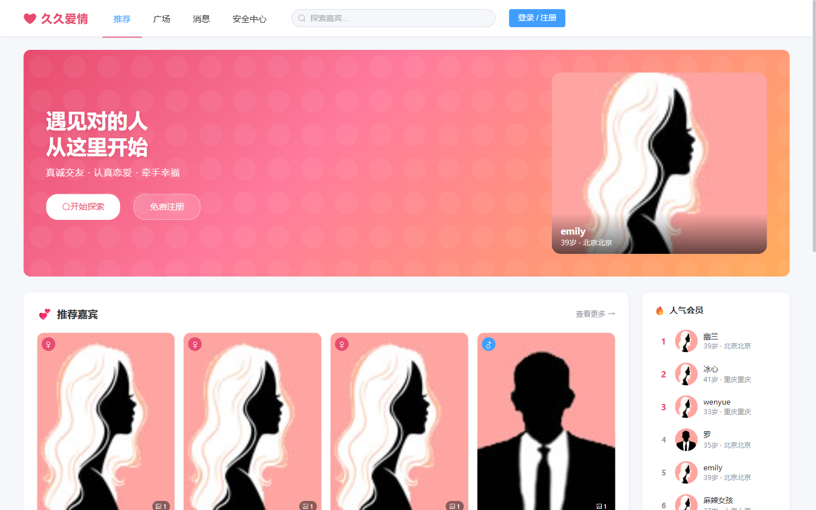Click the 登录 / 注册 button

click(x=537, y=18)
